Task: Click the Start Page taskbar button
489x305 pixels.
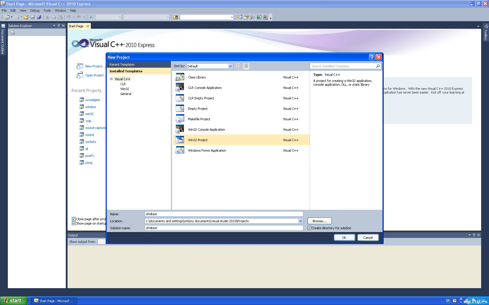Action: point(54,301)
